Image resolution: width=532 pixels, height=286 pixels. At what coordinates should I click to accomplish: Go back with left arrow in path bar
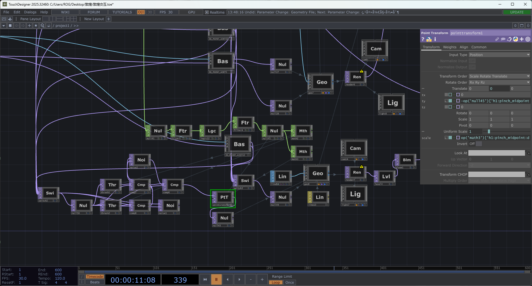click(16, 26)
